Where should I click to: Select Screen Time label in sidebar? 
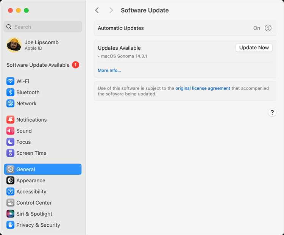(x=31, y=153)
